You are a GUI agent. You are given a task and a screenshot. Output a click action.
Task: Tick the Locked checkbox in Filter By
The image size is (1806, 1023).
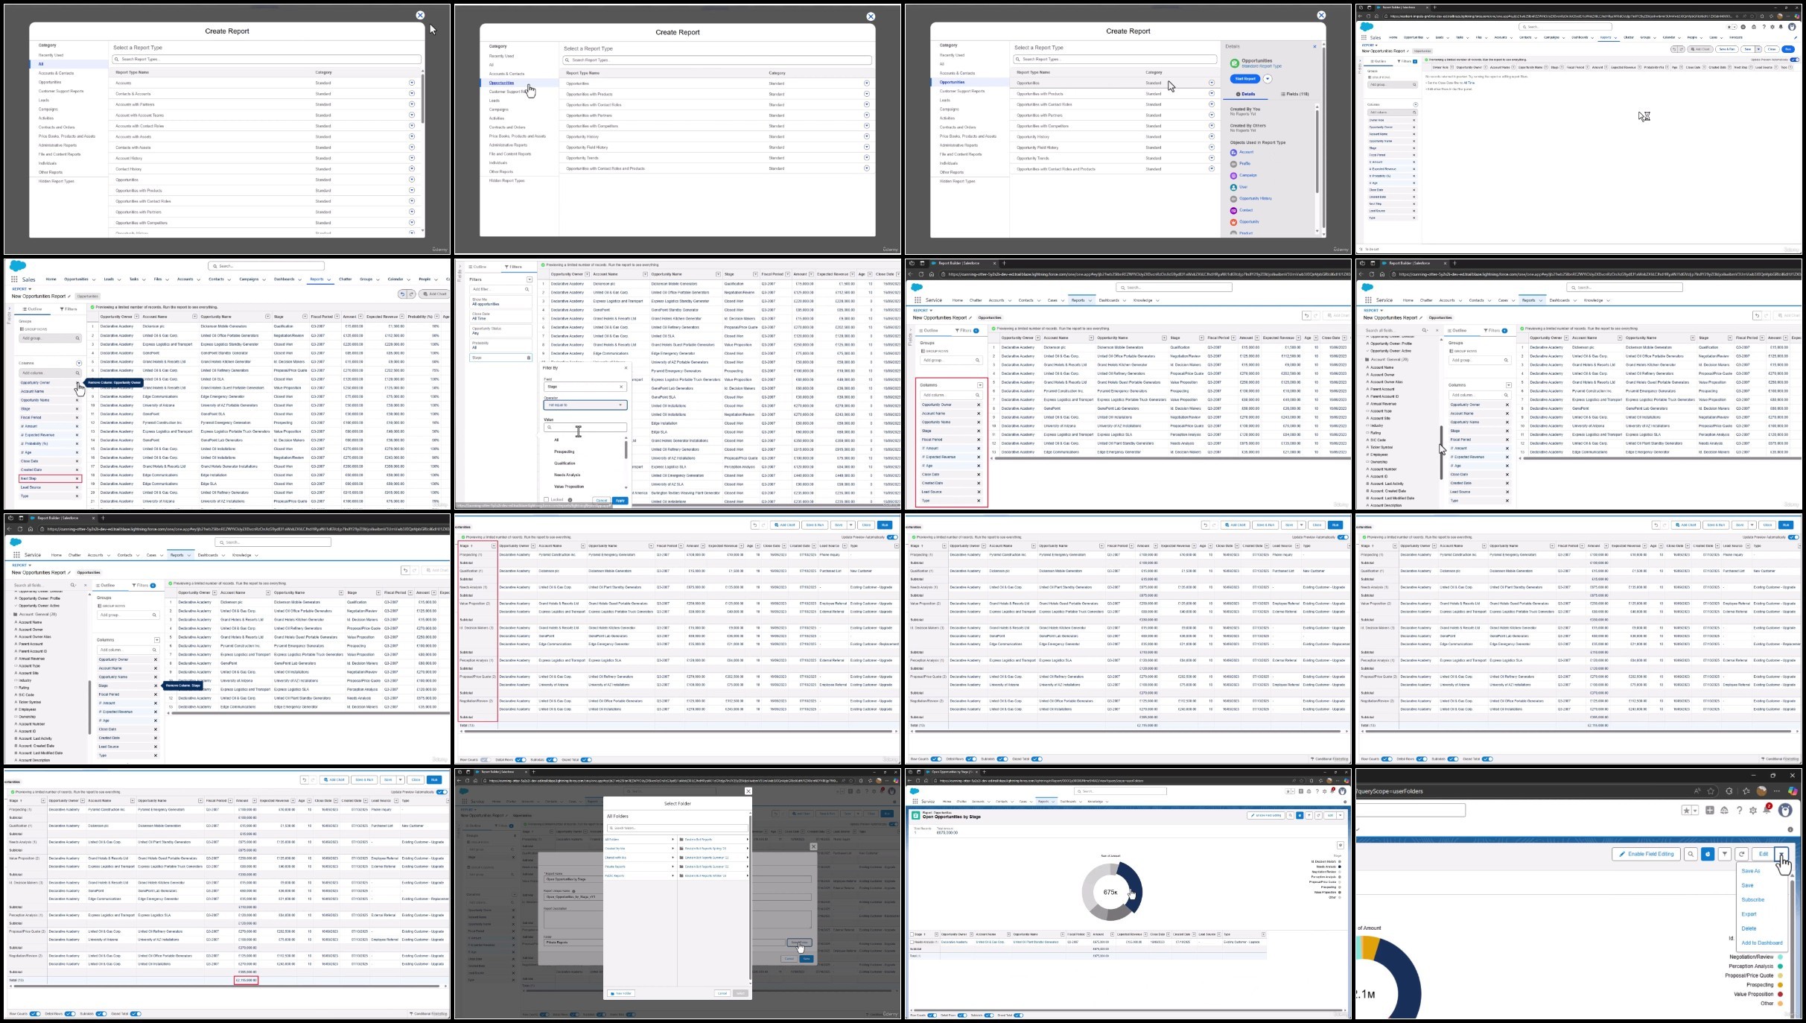click(x=547, y=500)
